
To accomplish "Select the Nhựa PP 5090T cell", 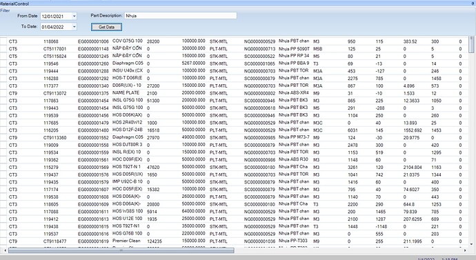I will click(294, 48).
